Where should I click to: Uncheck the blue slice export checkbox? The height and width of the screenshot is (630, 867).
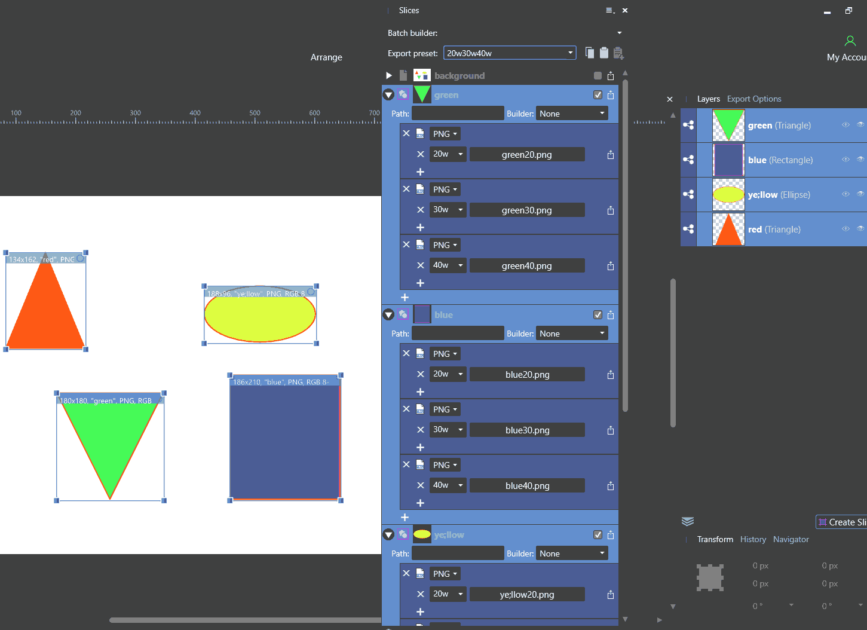(x=598, y=315)
